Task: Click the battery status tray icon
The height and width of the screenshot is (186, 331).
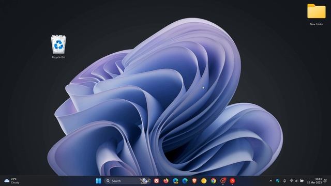Action: click(x=302, y=181)
